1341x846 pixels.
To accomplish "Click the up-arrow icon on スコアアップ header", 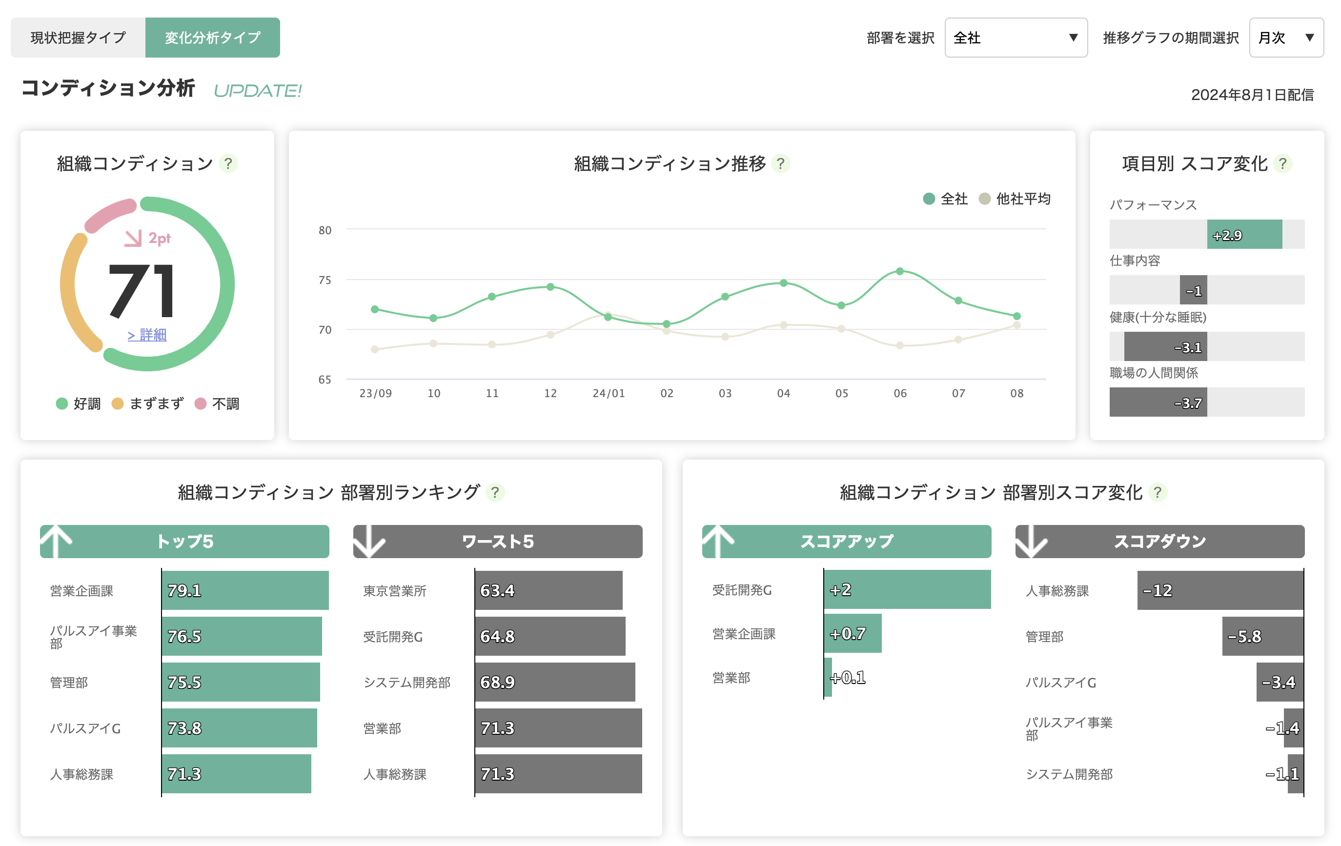I will [718, 541].
